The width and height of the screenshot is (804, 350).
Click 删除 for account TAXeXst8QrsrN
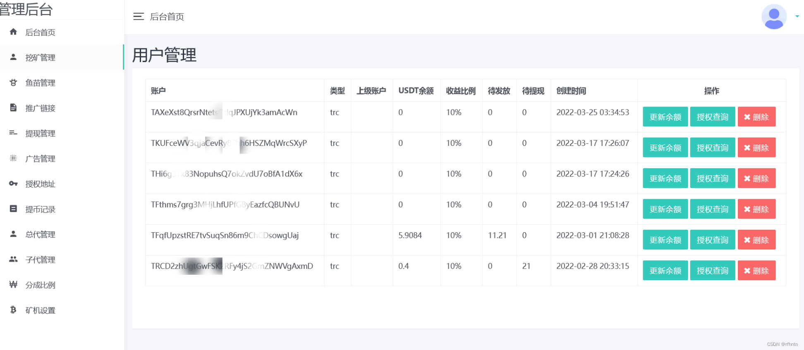click(x=756, y=117)
